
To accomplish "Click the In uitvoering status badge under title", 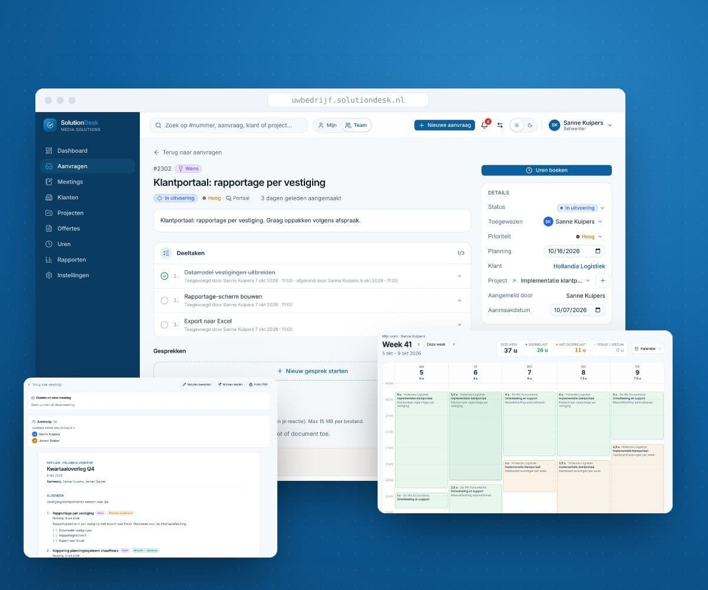I will pos(175,198).
